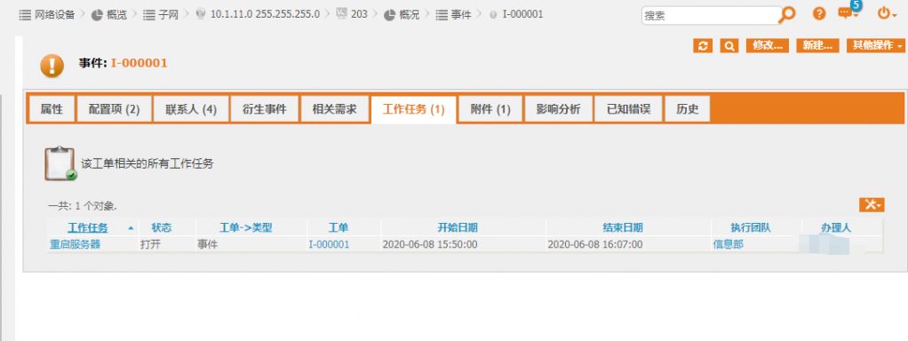Sort by the 状态 column header
This screenshot has height=341, width=908.
162,227
